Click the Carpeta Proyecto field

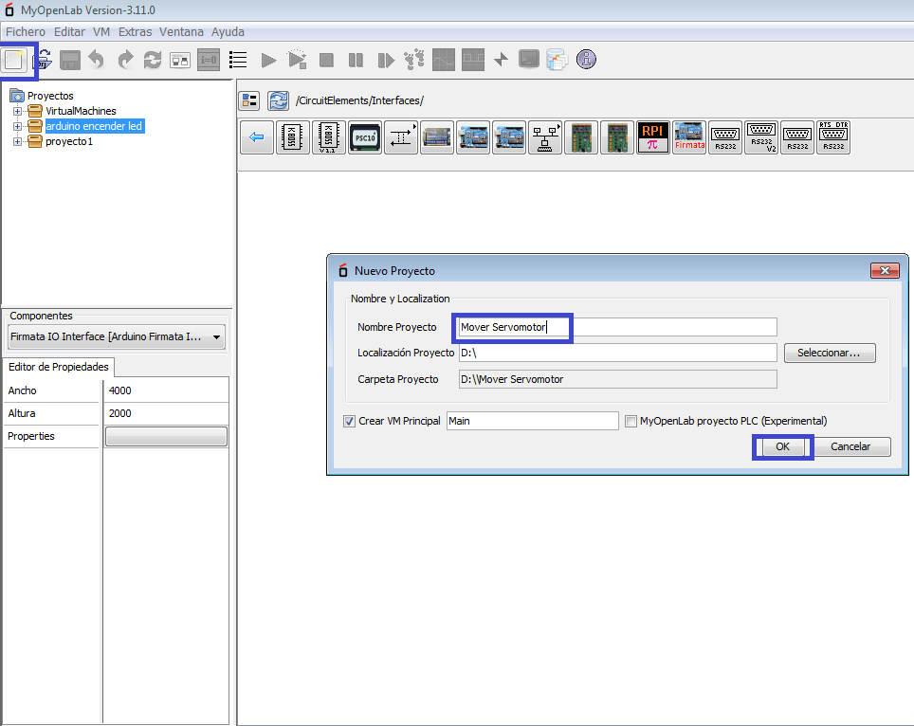(617, 379)
